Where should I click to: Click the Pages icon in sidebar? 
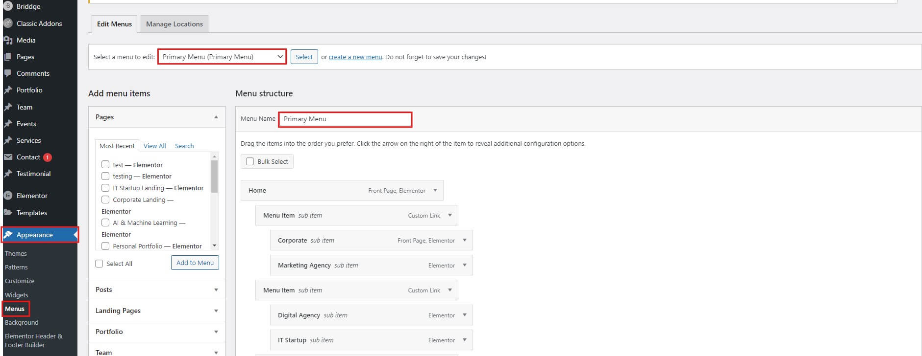click(8, 57)
